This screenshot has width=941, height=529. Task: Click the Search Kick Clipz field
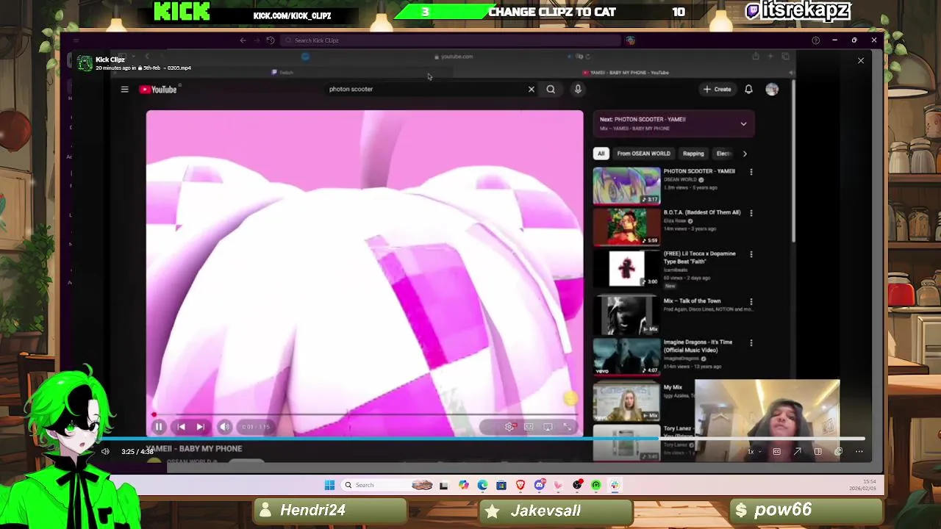pyautogui.click(x=450, y=40)
